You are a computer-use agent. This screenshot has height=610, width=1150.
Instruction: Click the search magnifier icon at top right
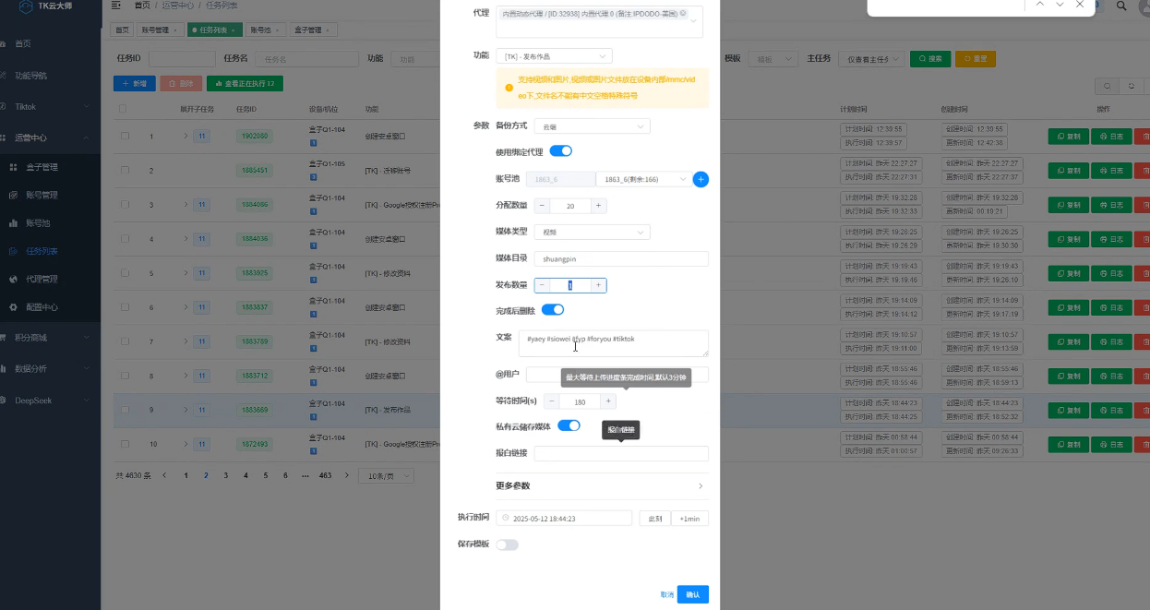point(1121,6)
